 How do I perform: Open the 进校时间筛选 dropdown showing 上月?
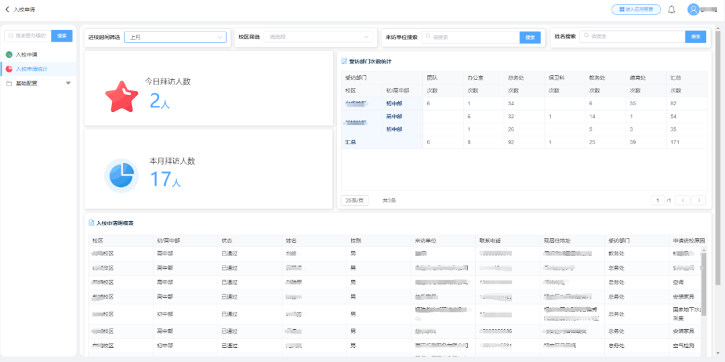coord(175,38)
